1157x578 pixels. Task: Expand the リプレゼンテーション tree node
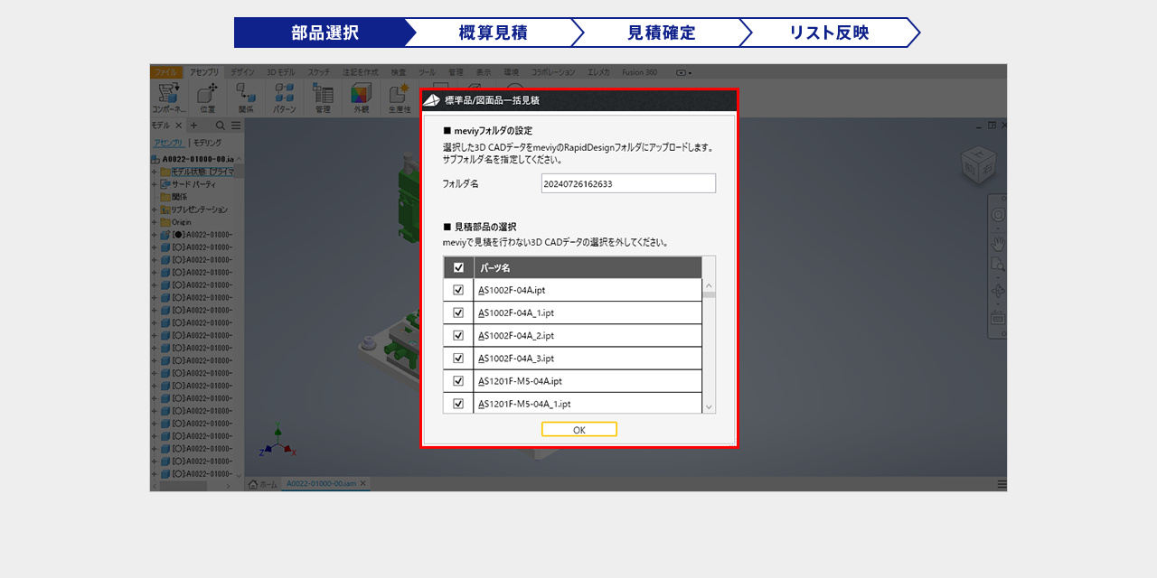click(x=155, y=210)
